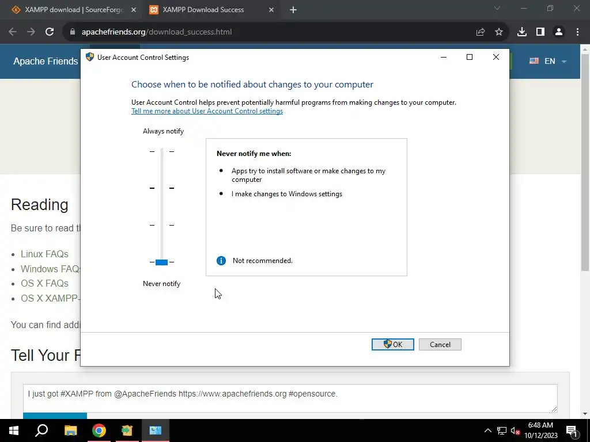Click the Control Panel window icon in taskbar
This screenshot has height=442, width=590.
coord(156,430)
